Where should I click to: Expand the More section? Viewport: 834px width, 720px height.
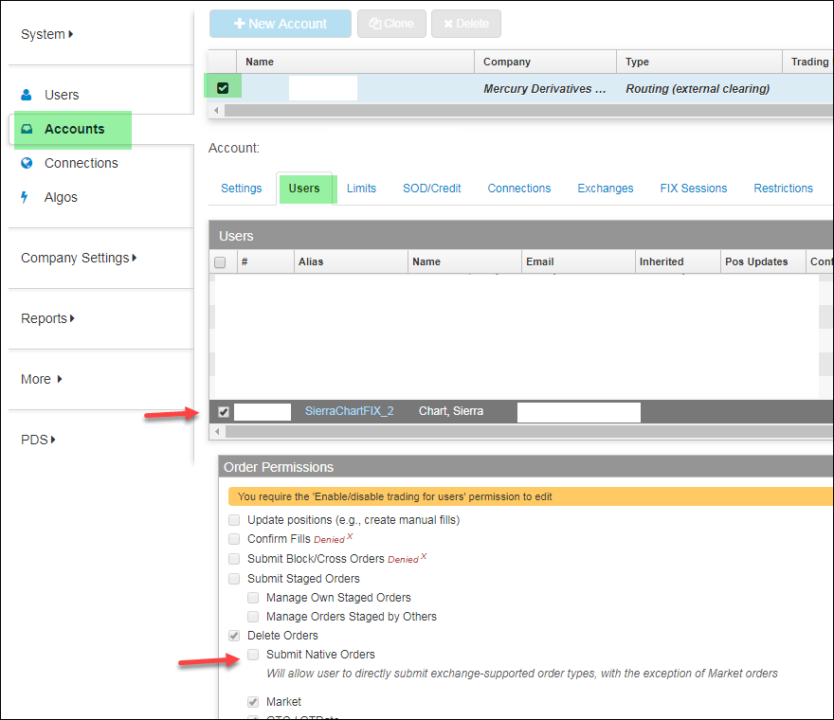(42, 379)
